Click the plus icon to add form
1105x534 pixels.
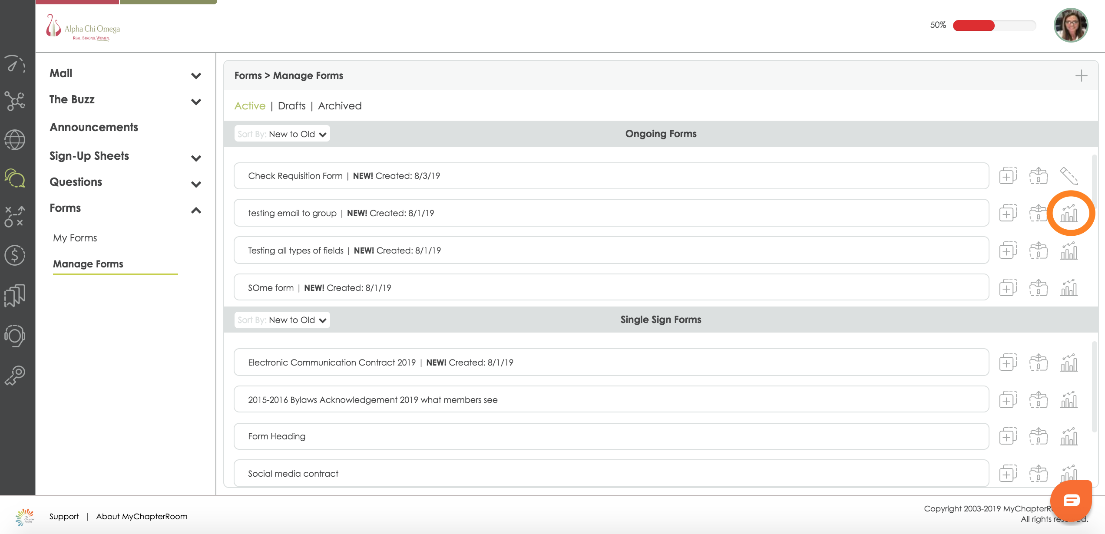pos(1081,76)
